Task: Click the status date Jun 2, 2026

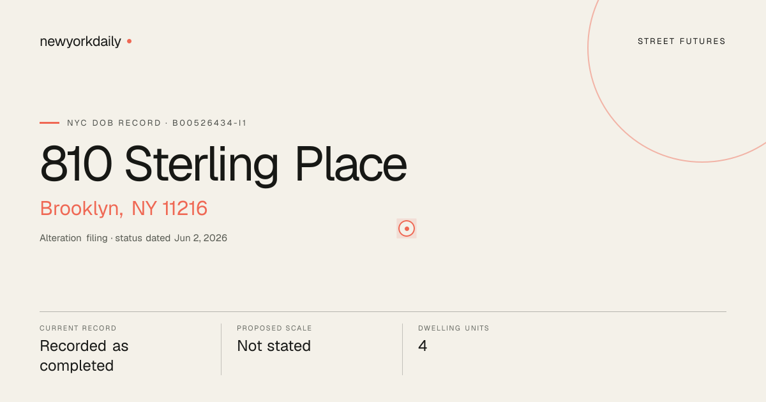Action: tap(200, 238)
